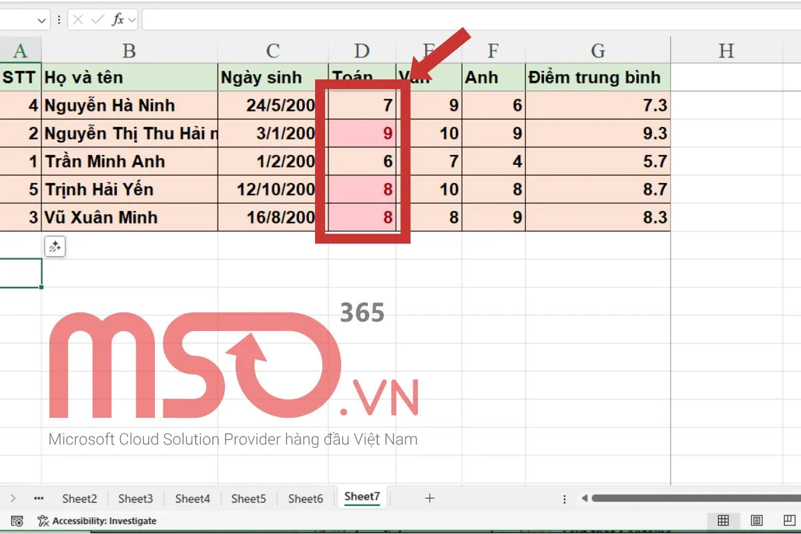Select Normal view grid icon
The height and width of the screenshot is (534, 801).
coord(723,521)
